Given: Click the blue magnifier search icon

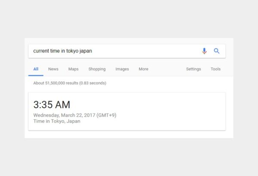Looking at the screenshot, I should [217, 51].
